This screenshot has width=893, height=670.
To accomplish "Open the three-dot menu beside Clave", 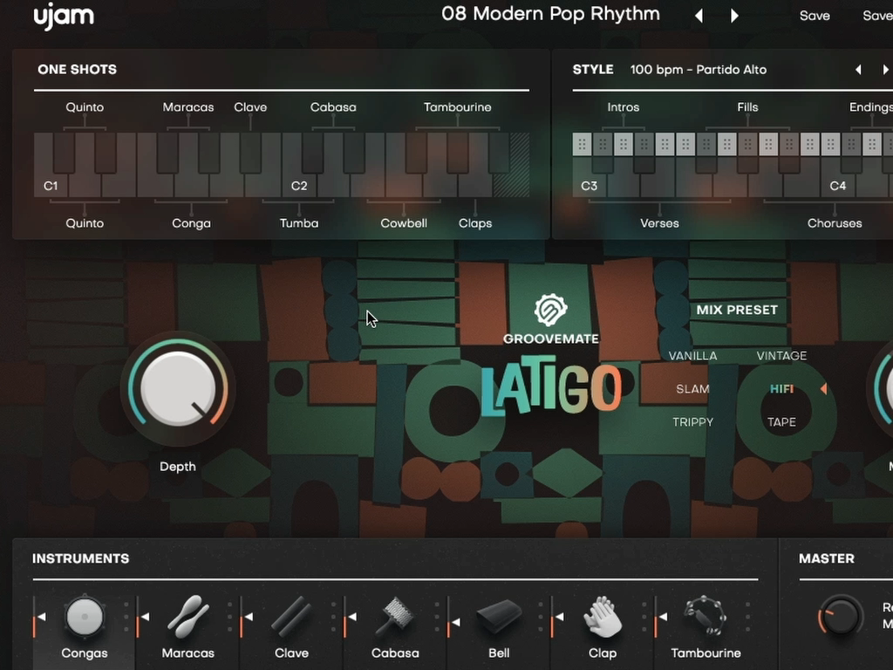I will tap(334, 617).
